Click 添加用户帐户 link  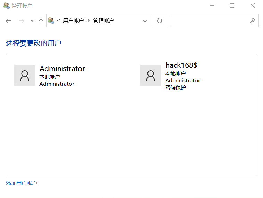click(x=21, y=183)
